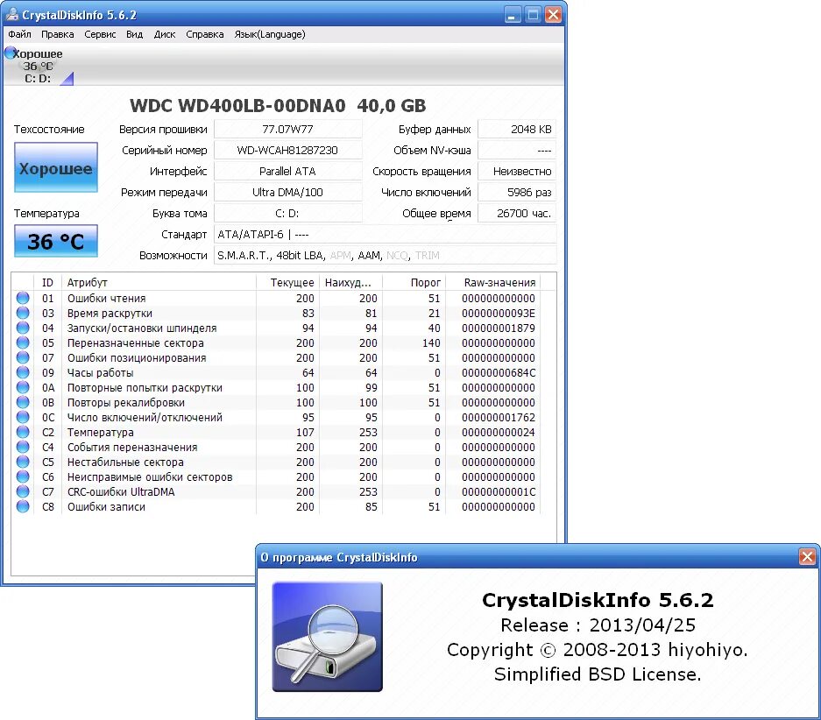The width and height of the screenshot is (821, 720).
Task: Open the Справка menu
Action: [205, 34]
